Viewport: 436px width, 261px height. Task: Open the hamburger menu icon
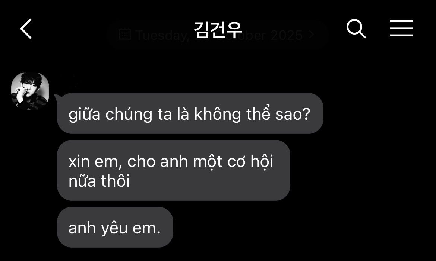point(401,28)
